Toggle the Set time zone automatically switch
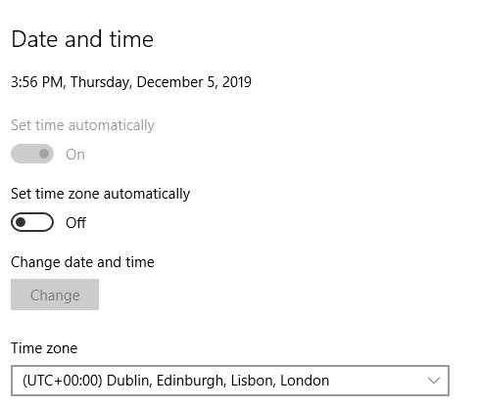The image size is (478, 408). 32,222
